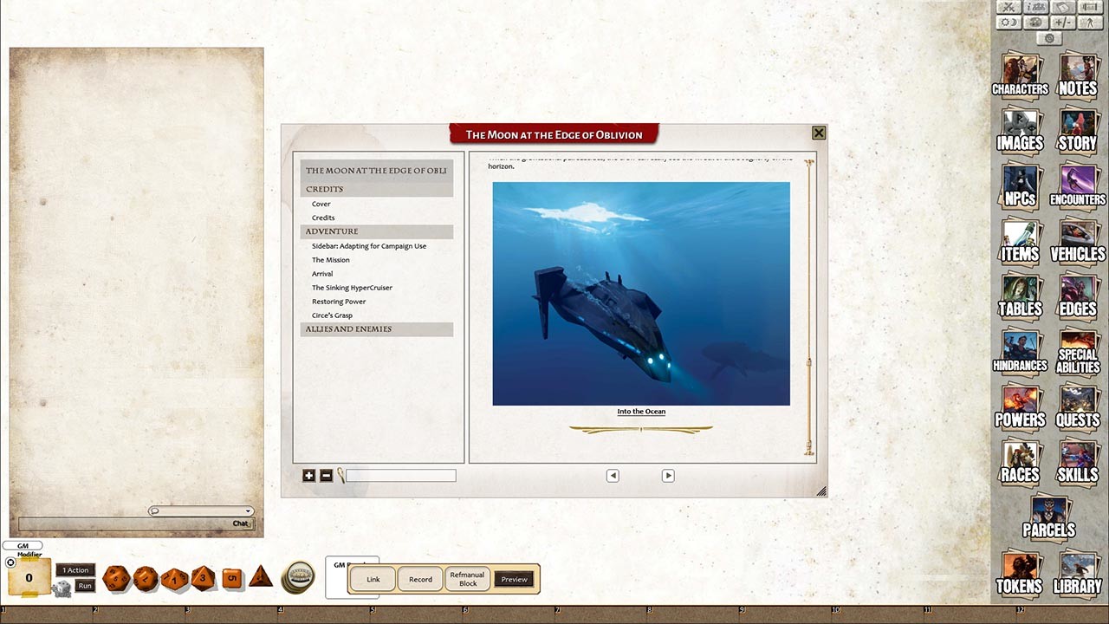This screenshot has height=624, width=1109.
Task: Open the Into the Ocean image link
Action: pyautogui.click(x=640, y=411)
